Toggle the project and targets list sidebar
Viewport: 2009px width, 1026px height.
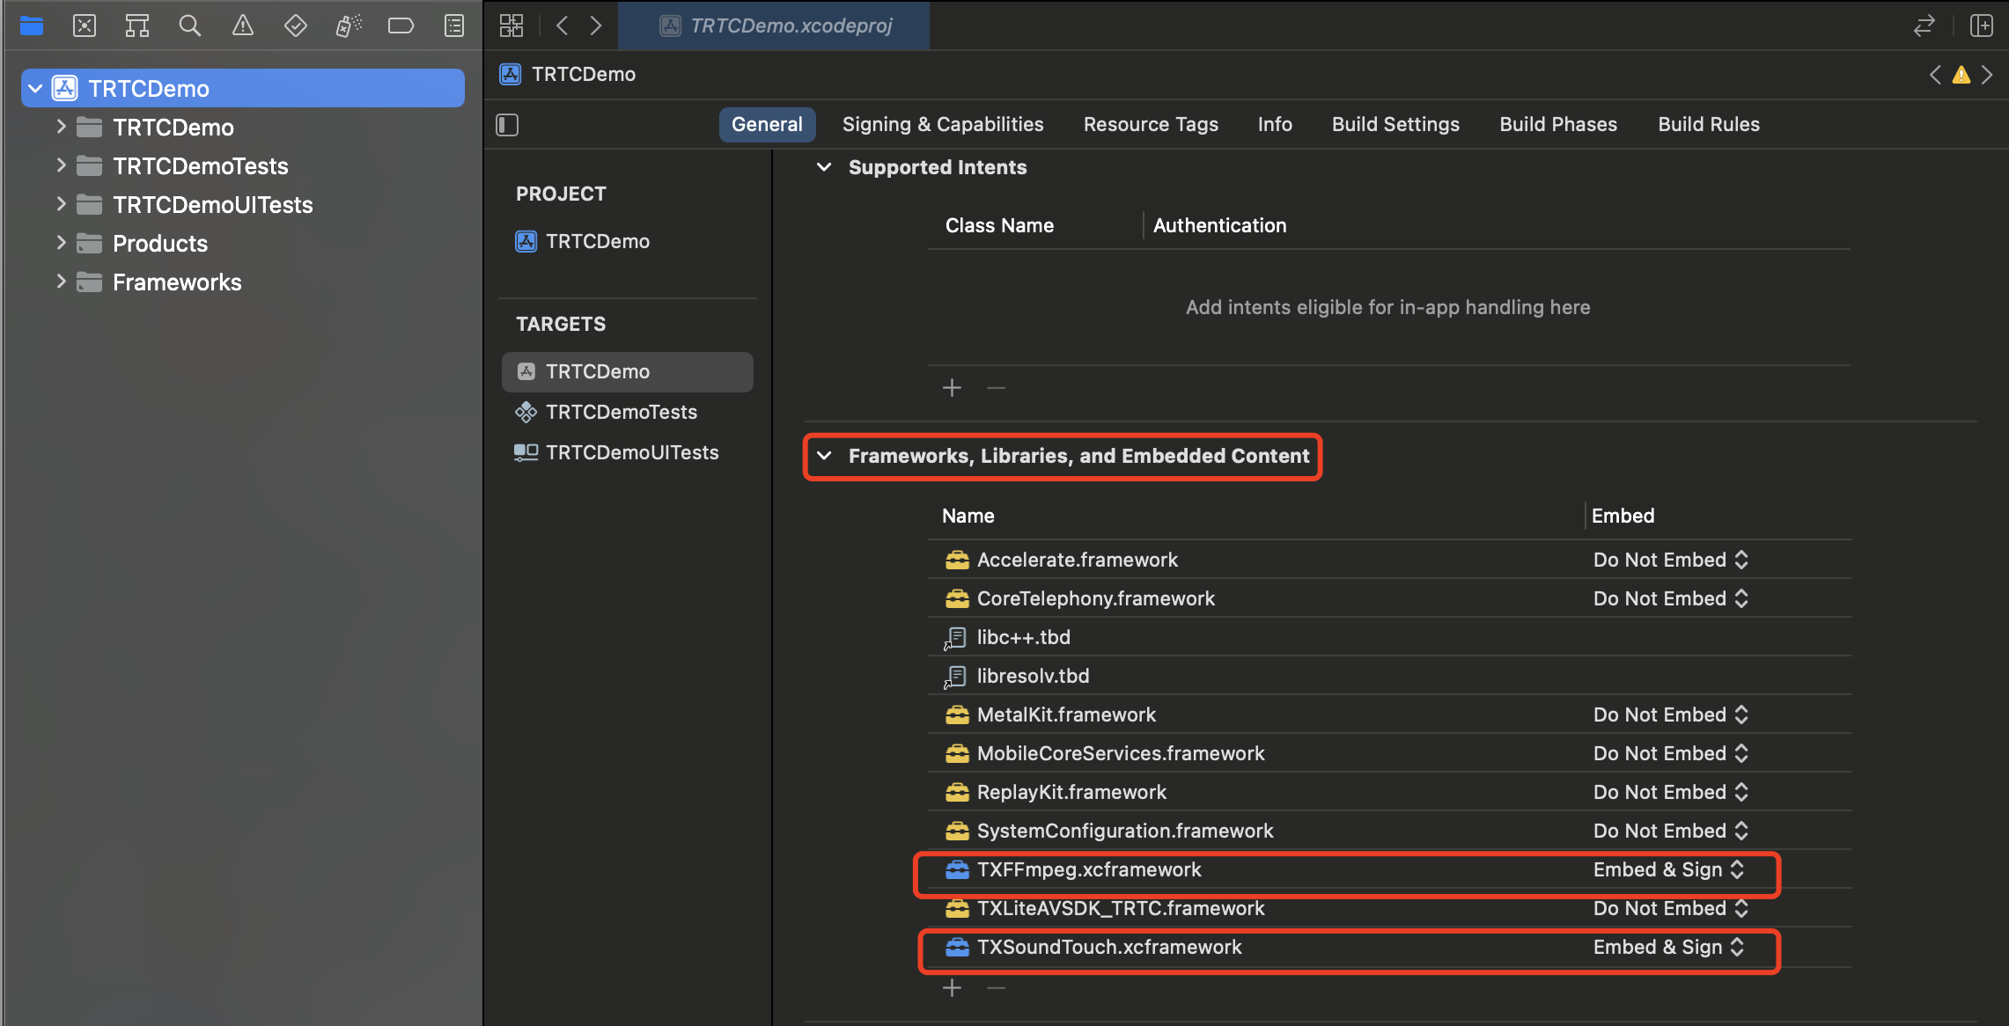click(507, 125)
